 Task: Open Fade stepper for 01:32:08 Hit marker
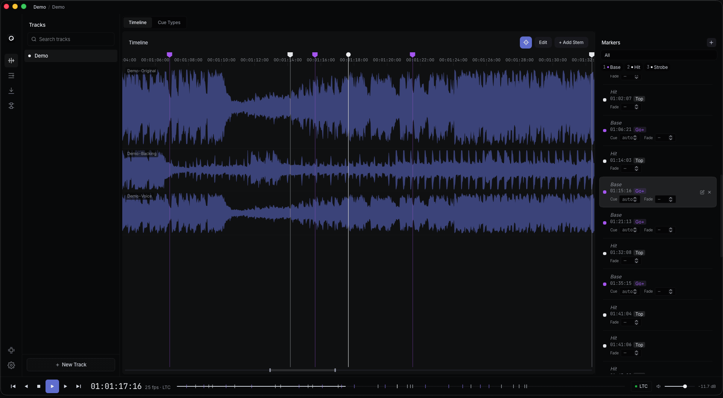[631, 261]
